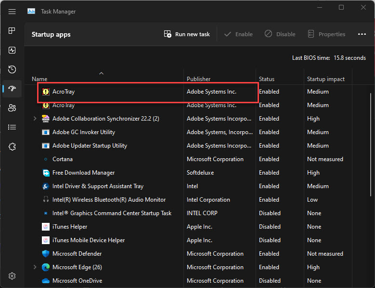
Task: Click the Intel Graphics Command Center icon
Action: 46,213
